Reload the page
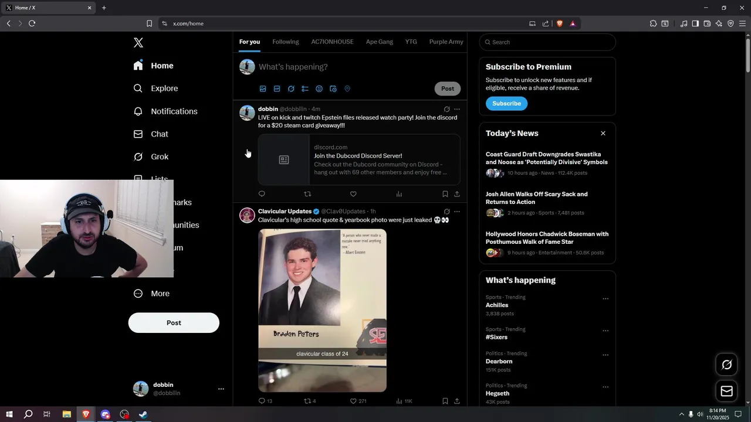751x422 pixels. pos(32,23)
